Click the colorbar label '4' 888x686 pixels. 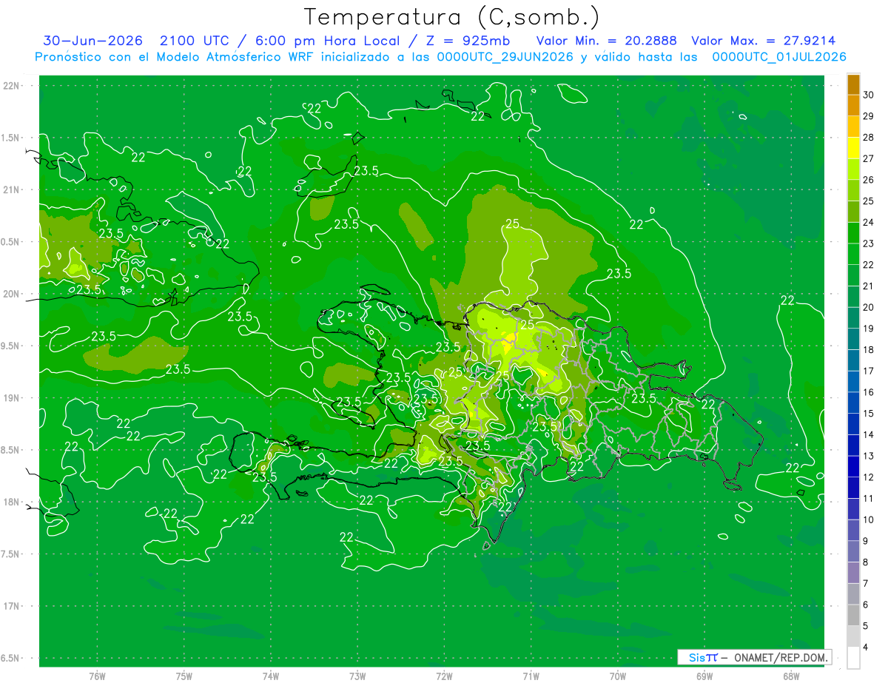coord(866,648)
